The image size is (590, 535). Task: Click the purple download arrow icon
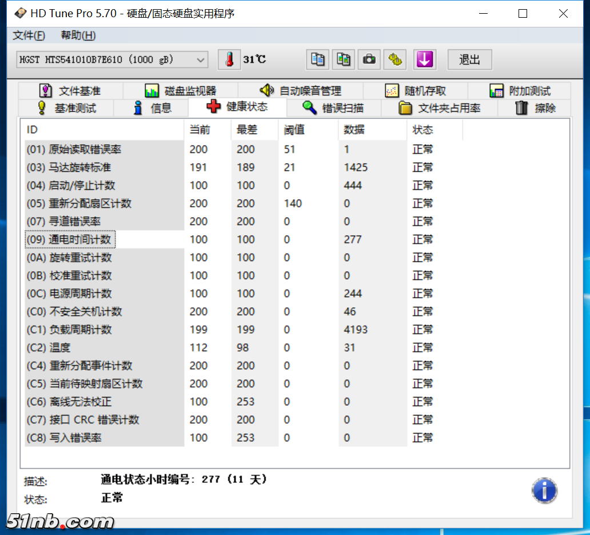pyautogui.click(x=424, y=60)
